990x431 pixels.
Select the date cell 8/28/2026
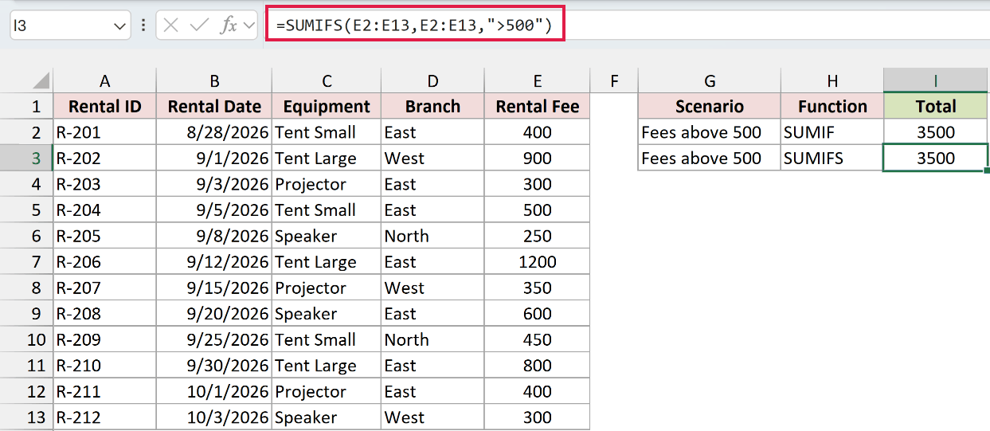[x=214, y=132]
